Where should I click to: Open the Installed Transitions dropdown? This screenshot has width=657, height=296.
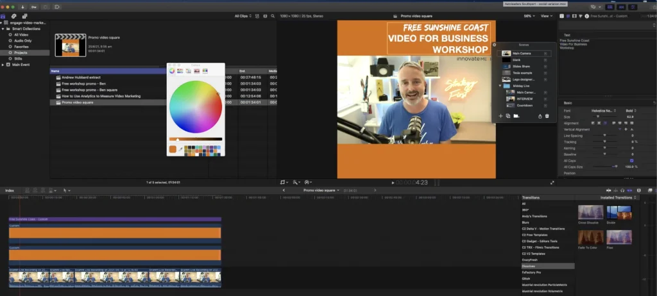(x=618, y=197)
